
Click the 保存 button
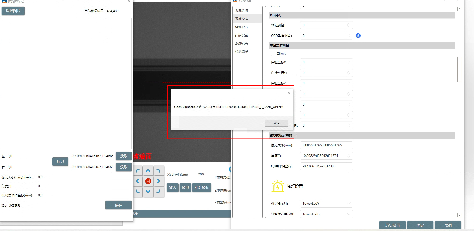click(118, 205)
